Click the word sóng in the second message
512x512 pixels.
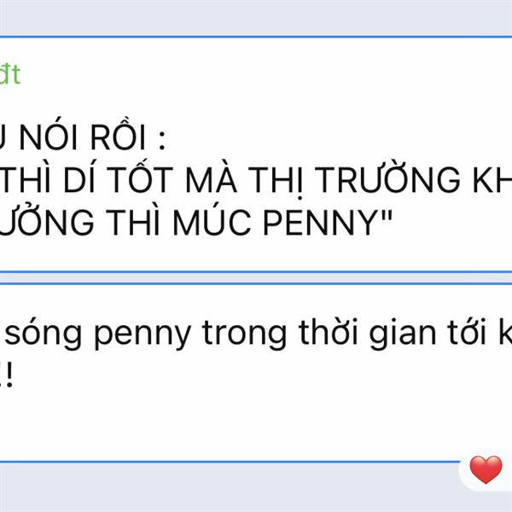coord(43,334)
